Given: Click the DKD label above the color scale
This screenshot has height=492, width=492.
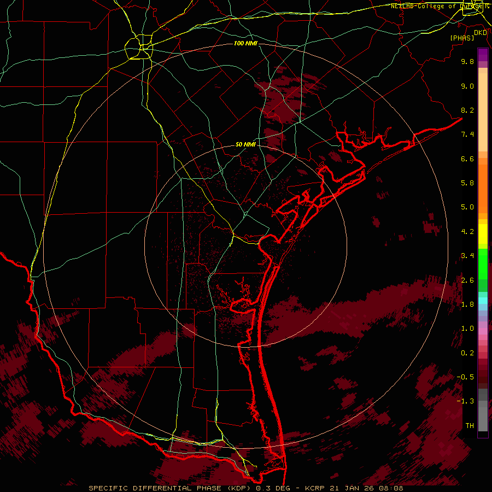Looking at the screenshot, I should [x=481, y=33].
